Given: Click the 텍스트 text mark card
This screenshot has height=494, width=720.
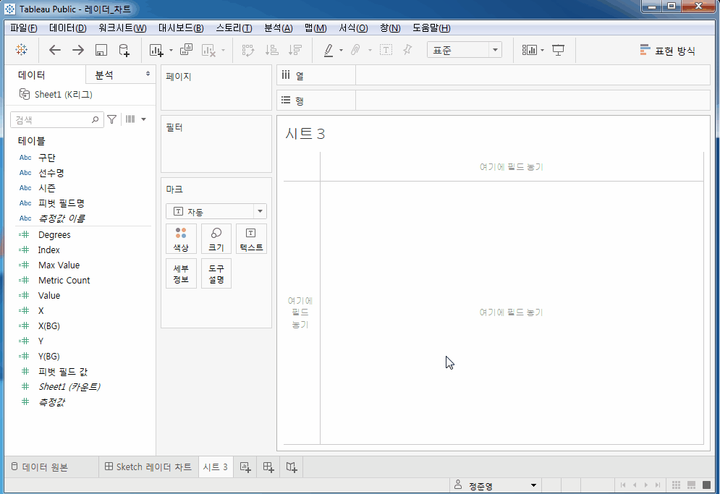Looking at the screenshot, I should point(251,239).
